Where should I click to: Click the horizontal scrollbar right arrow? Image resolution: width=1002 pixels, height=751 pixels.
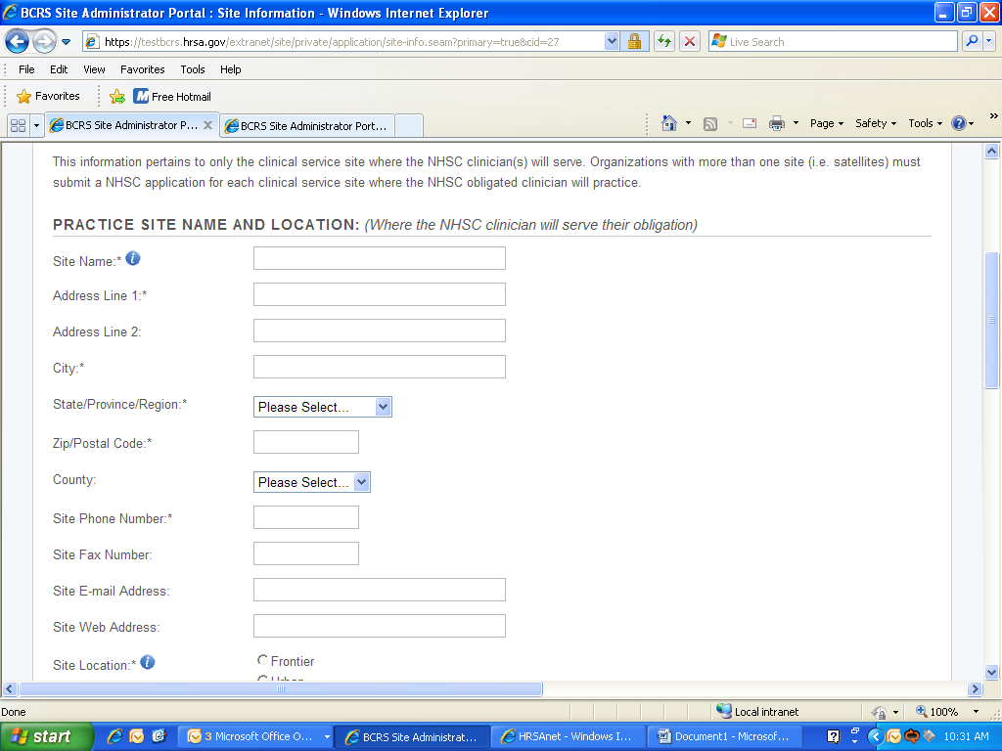[976, 689]
